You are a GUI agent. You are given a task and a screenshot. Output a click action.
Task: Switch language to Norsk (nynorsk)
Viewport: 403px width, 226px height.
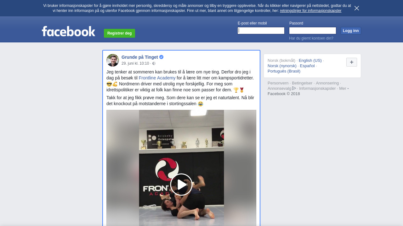click(282, 66)
